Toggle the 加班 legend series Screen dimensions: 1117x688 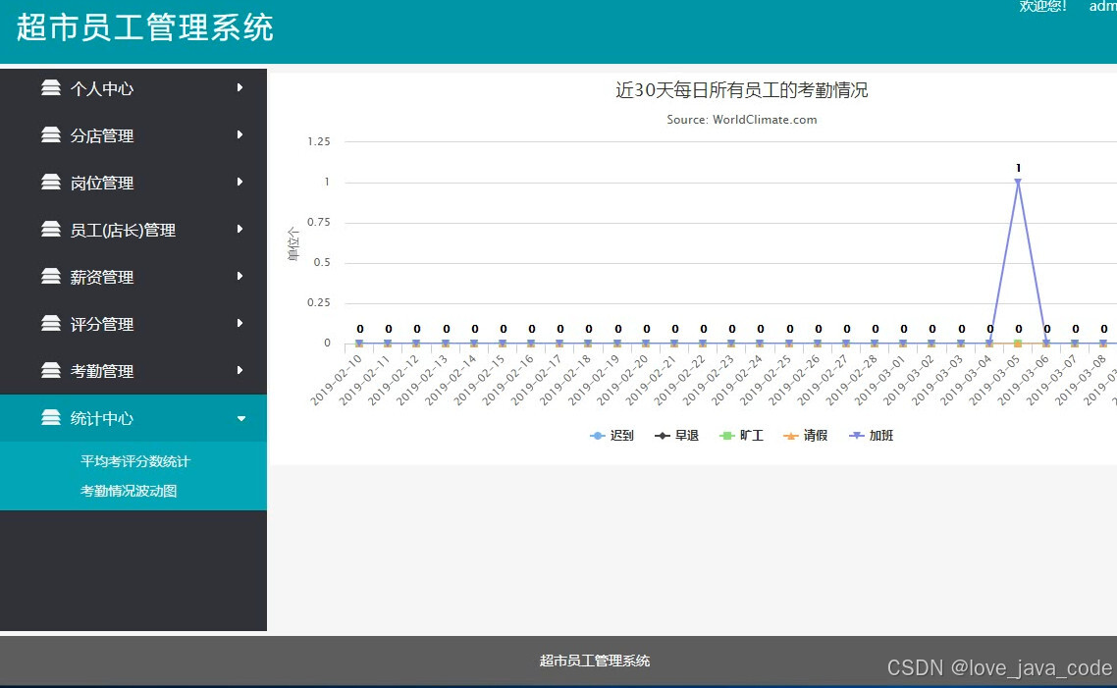(872, 435)
